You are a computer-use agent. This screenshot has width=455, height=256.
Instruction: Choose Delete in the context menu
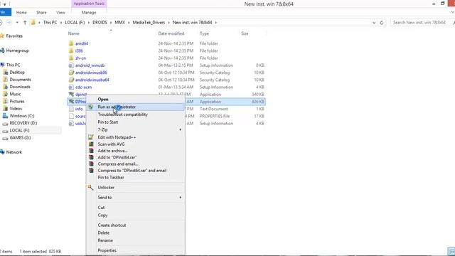pyautogui.click(x=104, y=233)
